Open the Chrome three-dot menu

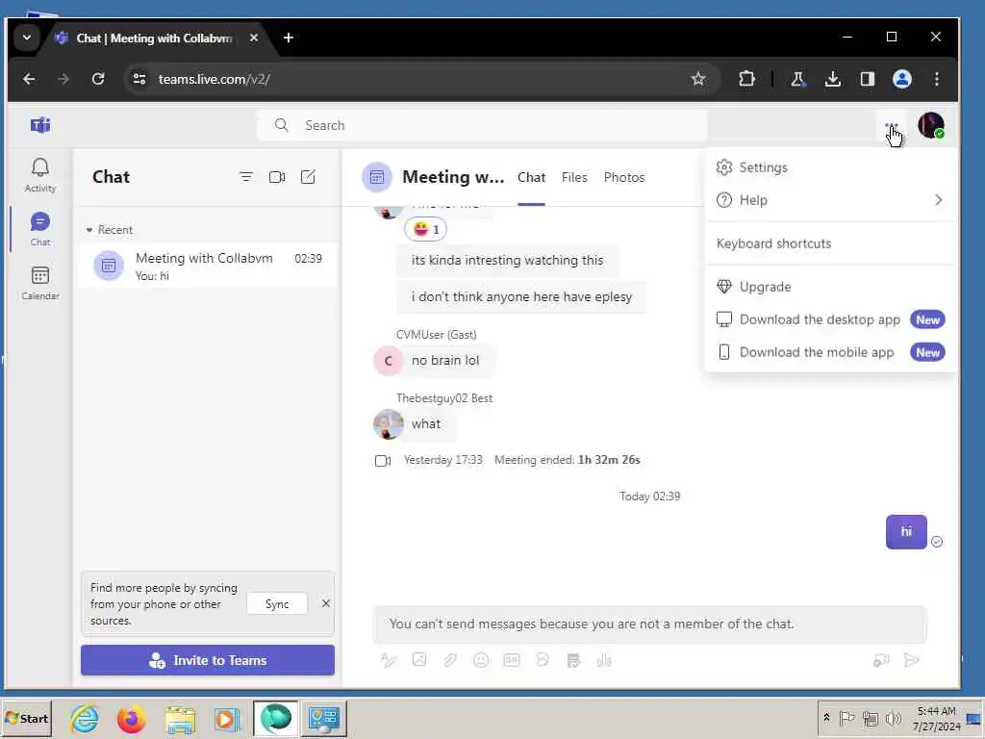[x=937, y=79]
